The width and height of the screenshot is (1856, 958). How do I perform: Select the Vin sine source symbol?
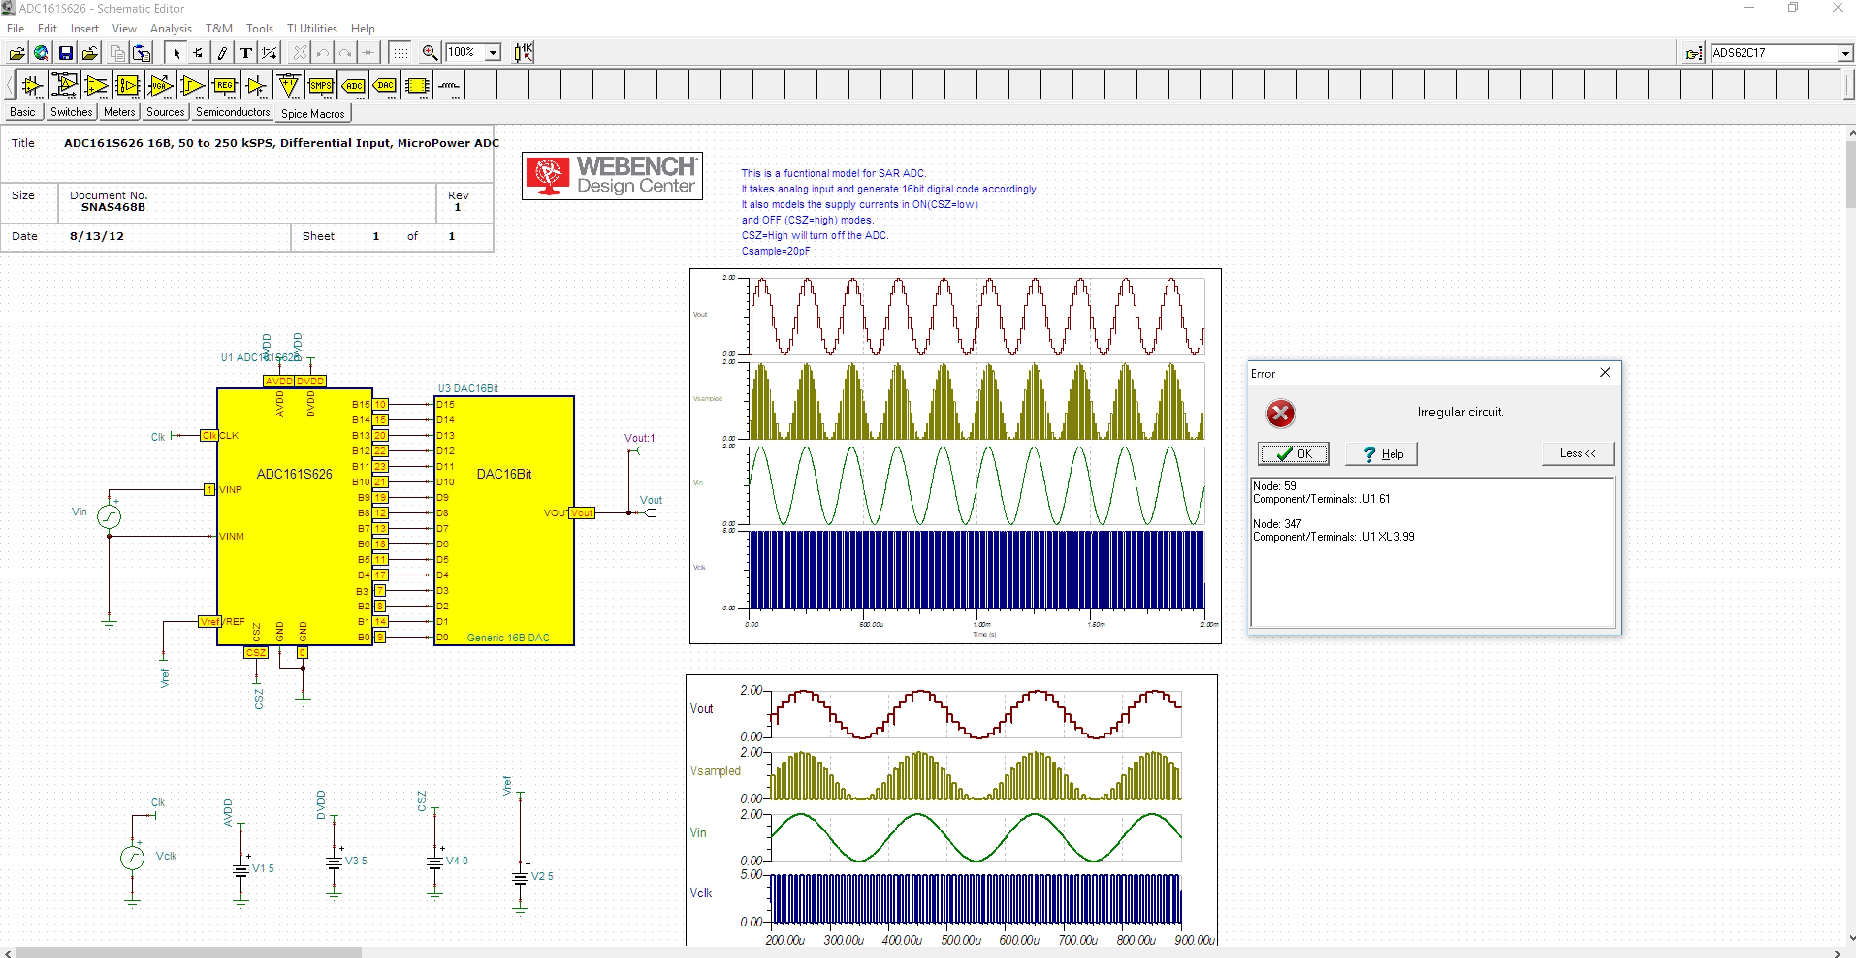(109, 516)
